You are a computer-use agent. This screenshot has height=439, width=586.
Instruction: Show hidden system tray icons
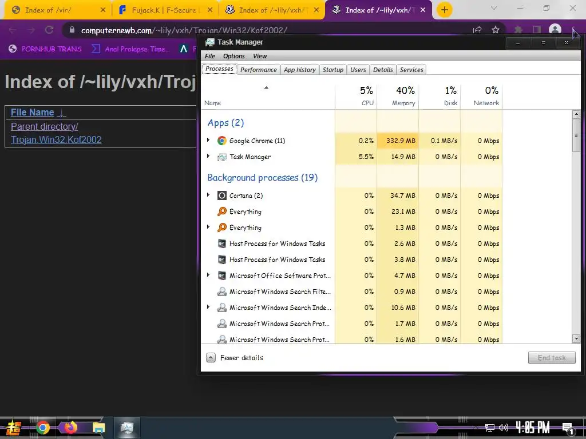476,428
